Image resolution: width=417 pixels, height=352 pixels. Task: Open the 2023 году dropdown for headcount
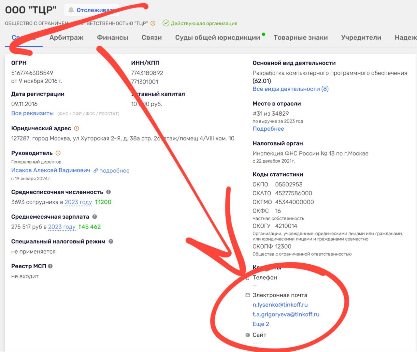[x=78, y=202]
